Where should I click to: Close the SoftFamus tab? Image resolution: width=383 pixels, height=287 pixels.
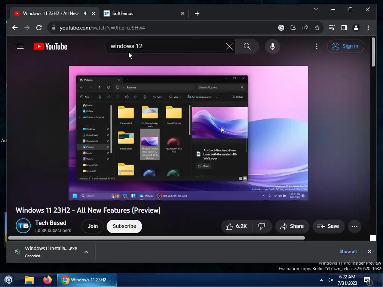(x=183, y=13)
